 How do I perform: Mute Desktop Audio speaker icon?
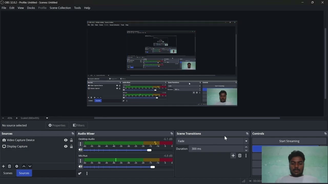click(x=80, y=150)
